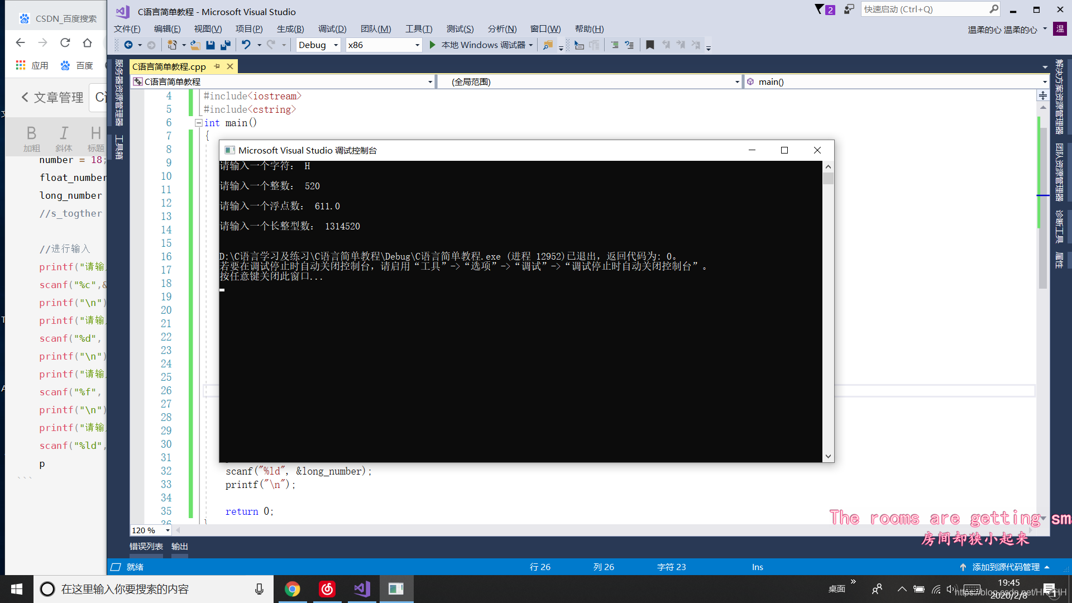Click the open file folder icon

point(195,45)
